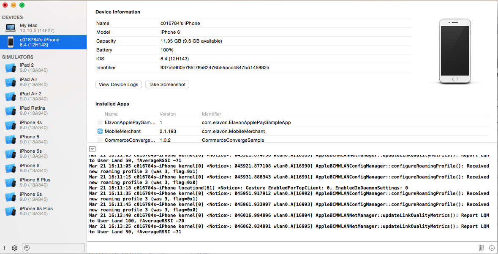
Task: Click the Model value 'iPhone 6'
Action: [170, 32]
